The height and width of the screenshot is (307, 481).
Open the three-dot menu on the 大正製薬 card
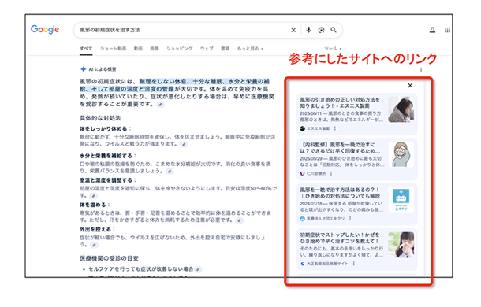click(353, 264)
